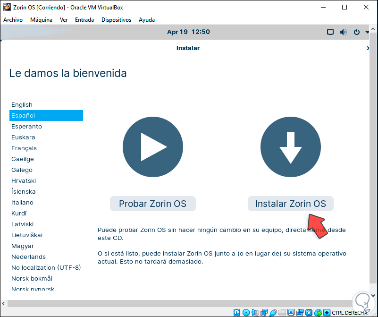Click the large play circle icon
Viewport: 378px width, 317px height.
click(152, 147)
